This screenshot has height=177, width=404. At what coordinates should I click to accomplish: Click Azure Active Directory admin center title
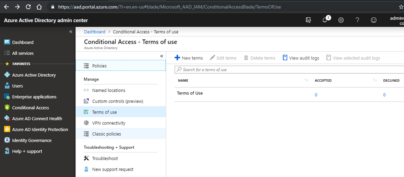(46, 20)
